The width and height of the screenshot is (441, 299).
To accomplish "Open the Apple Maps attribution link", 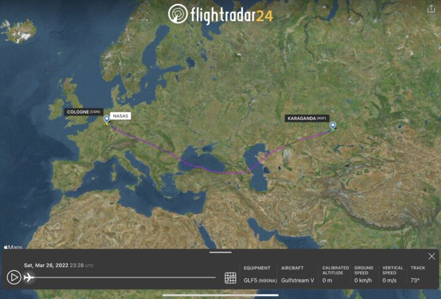I will tap(13, 247).
